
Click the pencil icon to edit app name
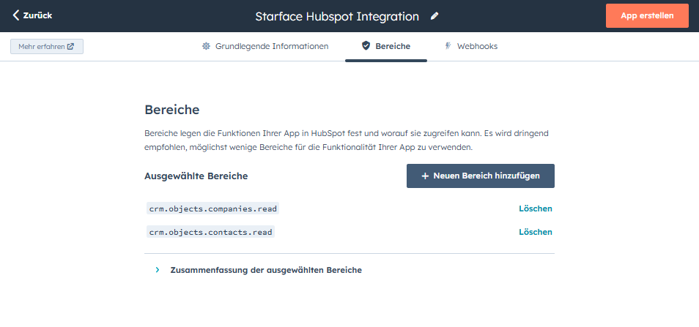click(434, 16)
